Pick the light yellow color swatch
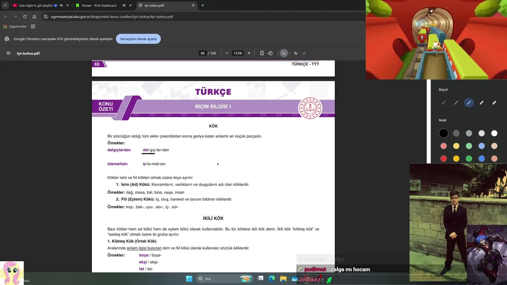The width and height of the screenshot is (507, 285). (x=456, y=146)
